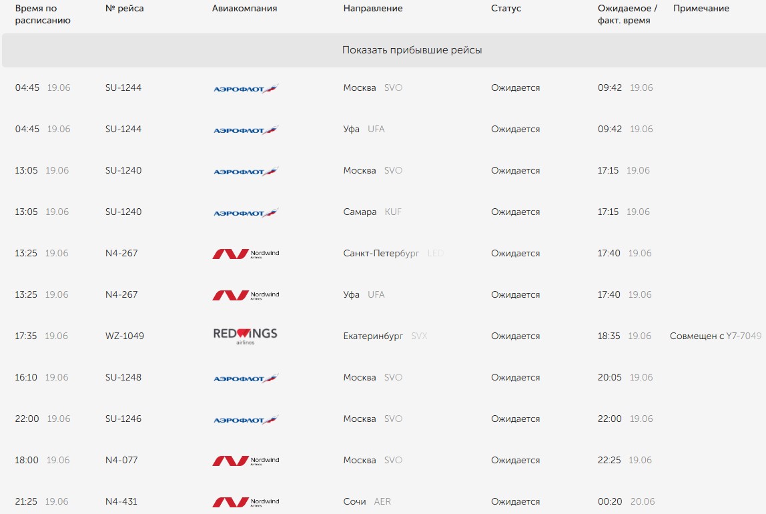Select the 'Статус' column header
Screen dimensions: 766x514
[506, 9]
